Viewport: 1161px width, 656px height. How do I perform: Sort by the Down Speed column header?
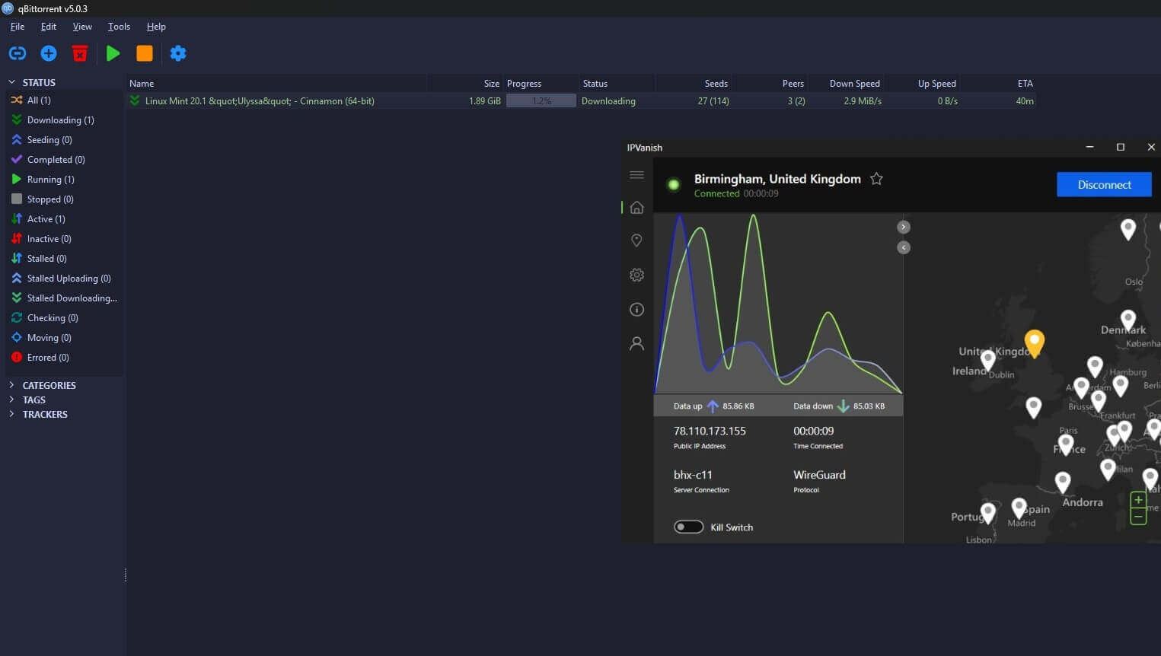(x=845, y=83)
